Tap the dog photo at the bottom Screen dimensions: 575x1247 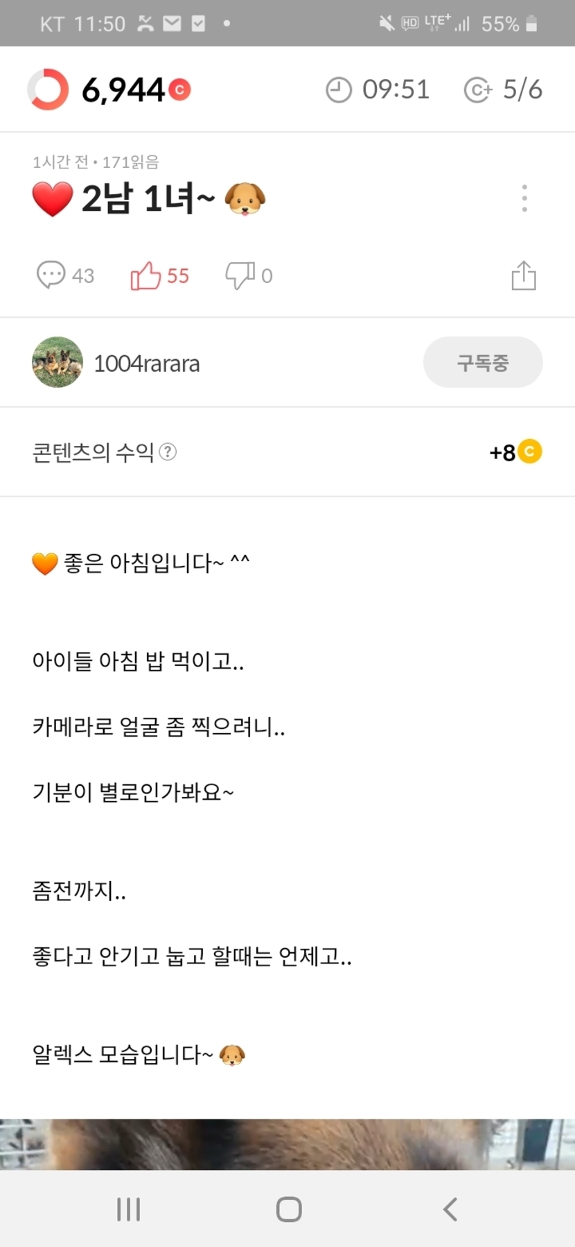click(x=287, y=1144)
